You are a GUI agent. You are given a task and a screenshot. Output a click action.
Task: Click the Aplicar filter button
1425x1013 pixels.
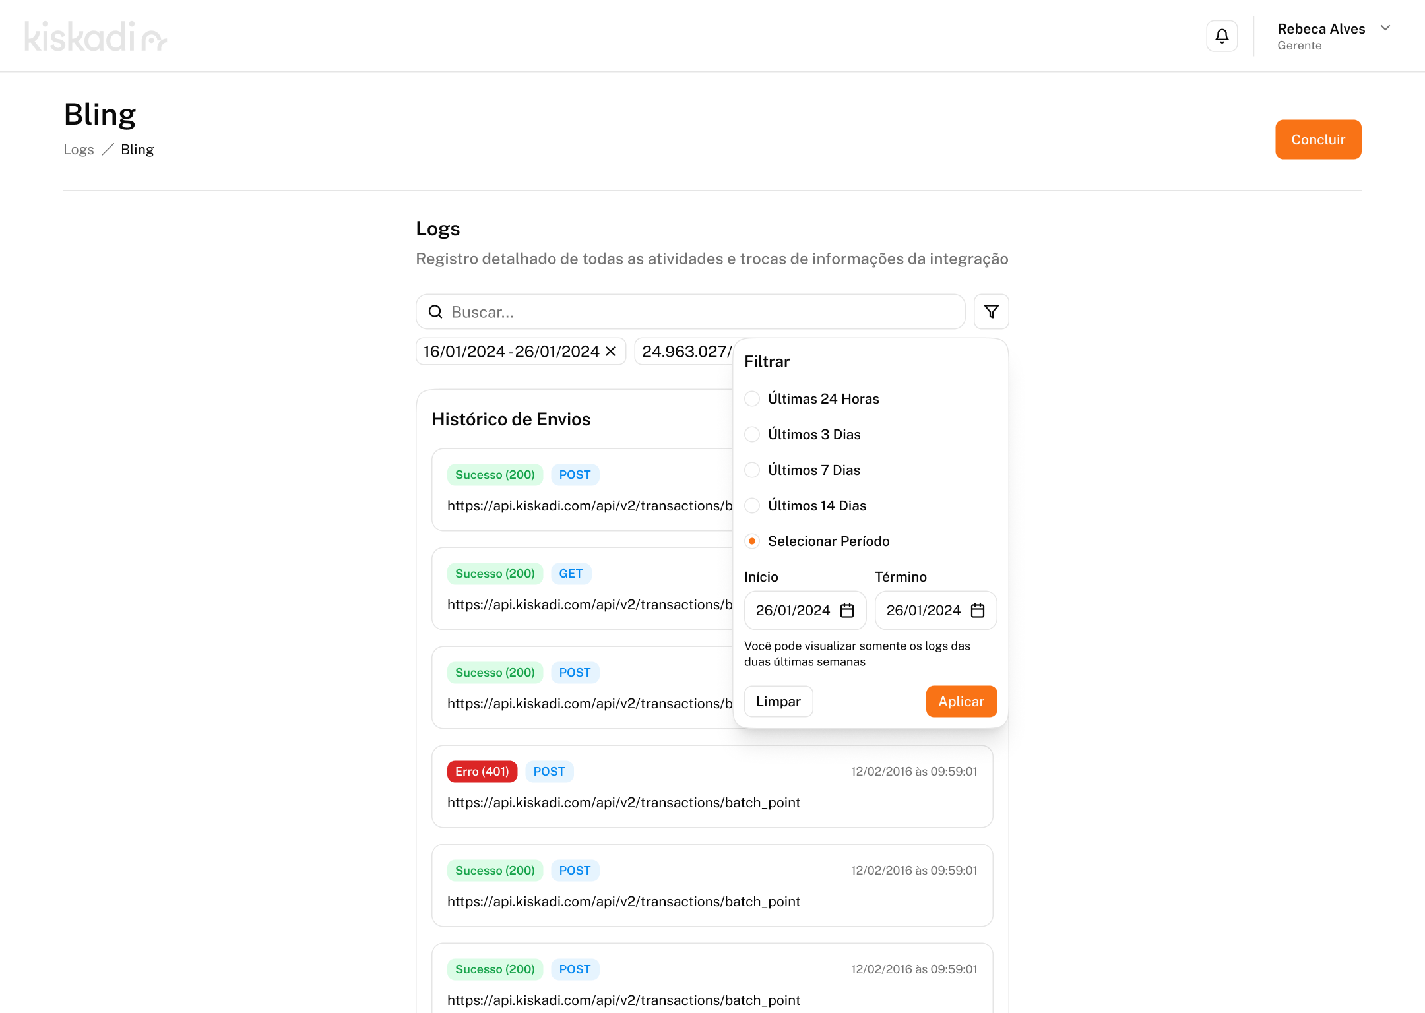[961, 702]
